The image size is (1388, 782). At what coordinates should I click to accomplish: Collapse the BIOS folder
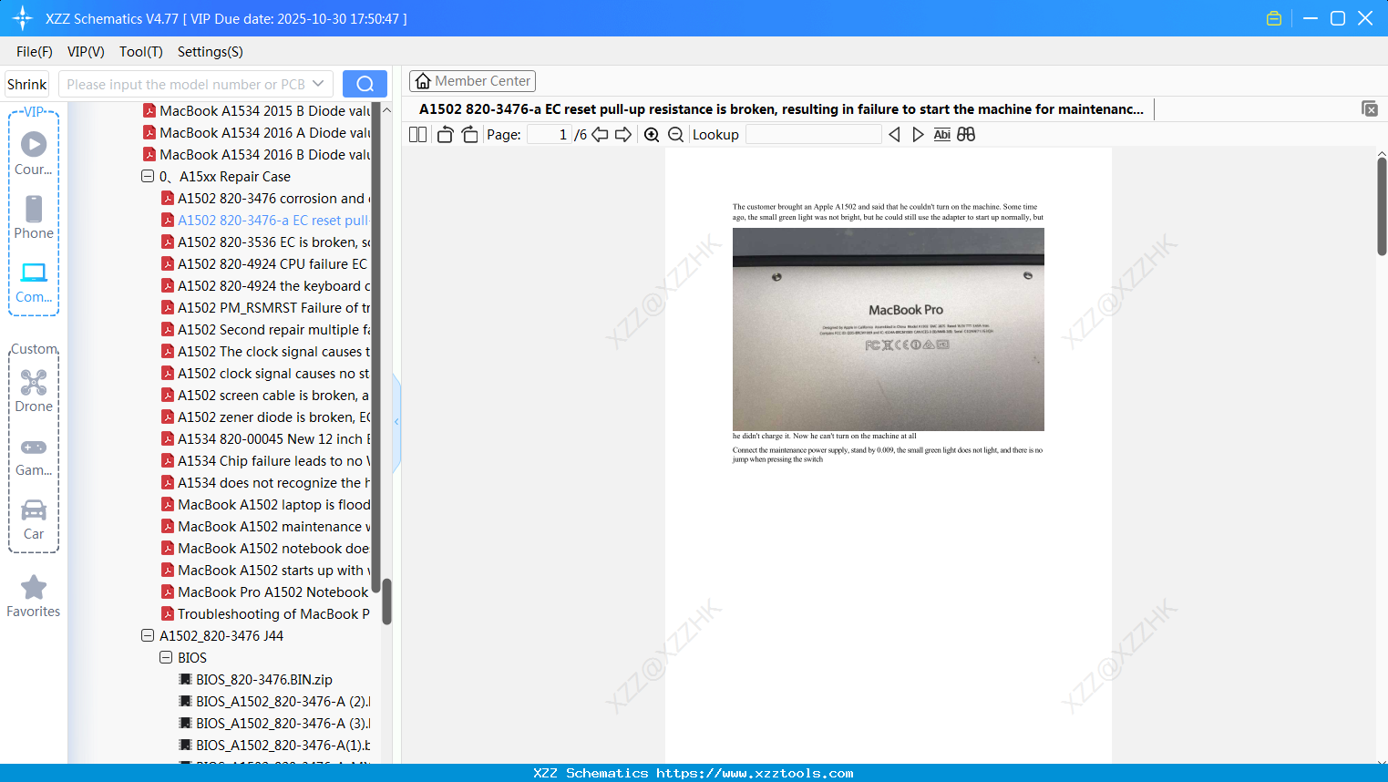pos(166,658)
